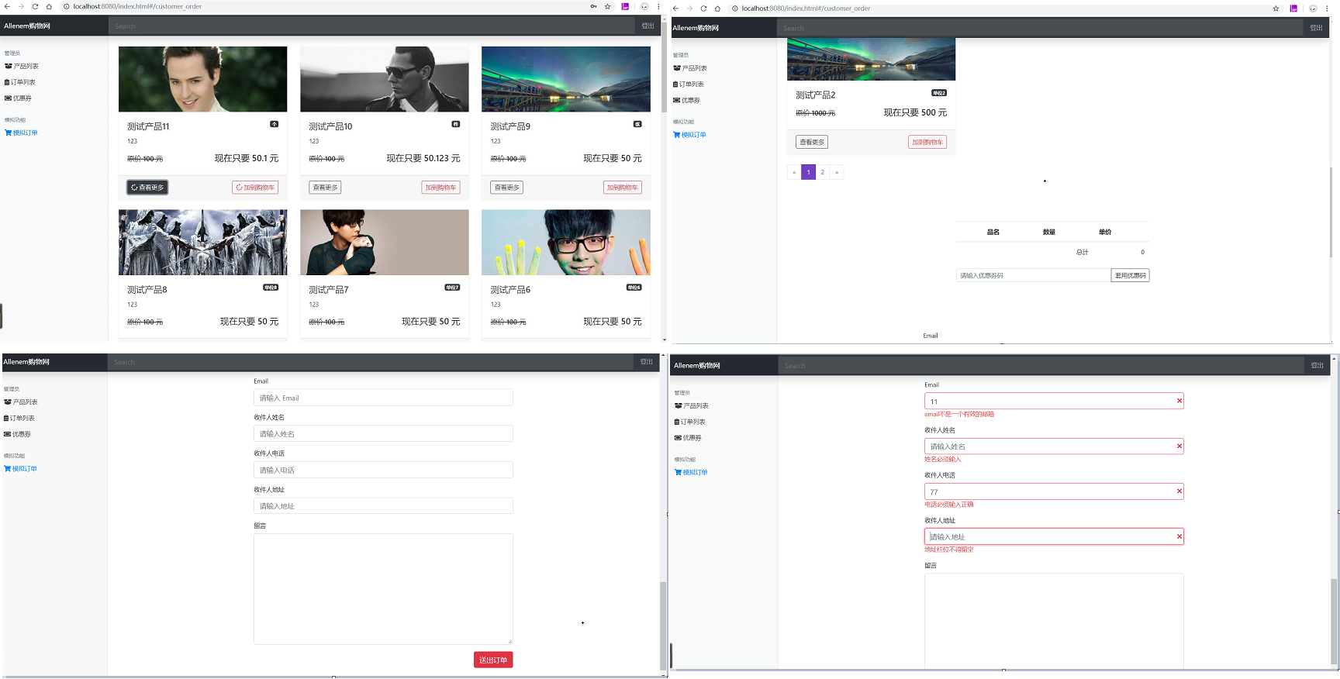Open saved passwords key icon in top-left browser
The height and width of the screenshot is (679, 1340).
pos(594,6)
